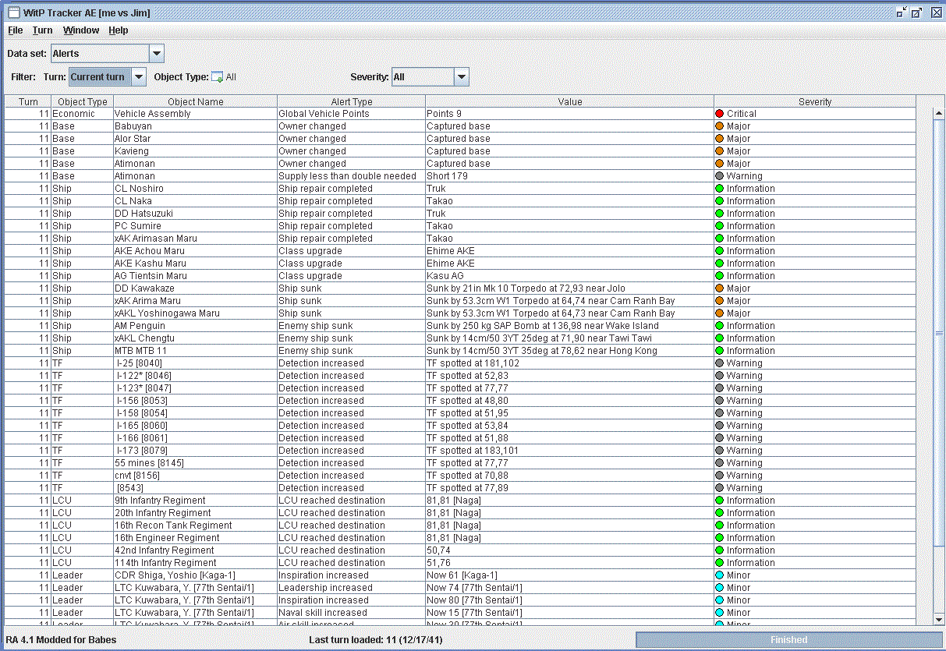Sort by the Turn column header
This screenshot has height=651, width=946.
(x=28, y=101)
